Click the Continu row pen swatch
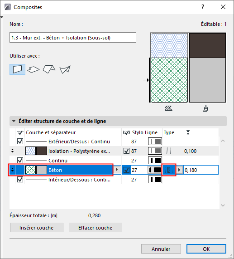Image resolution: width=234 pixels, height=259 pixels. tap(155, 161)
